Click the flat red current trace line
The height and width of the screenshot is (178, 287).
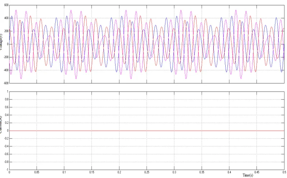147,131
